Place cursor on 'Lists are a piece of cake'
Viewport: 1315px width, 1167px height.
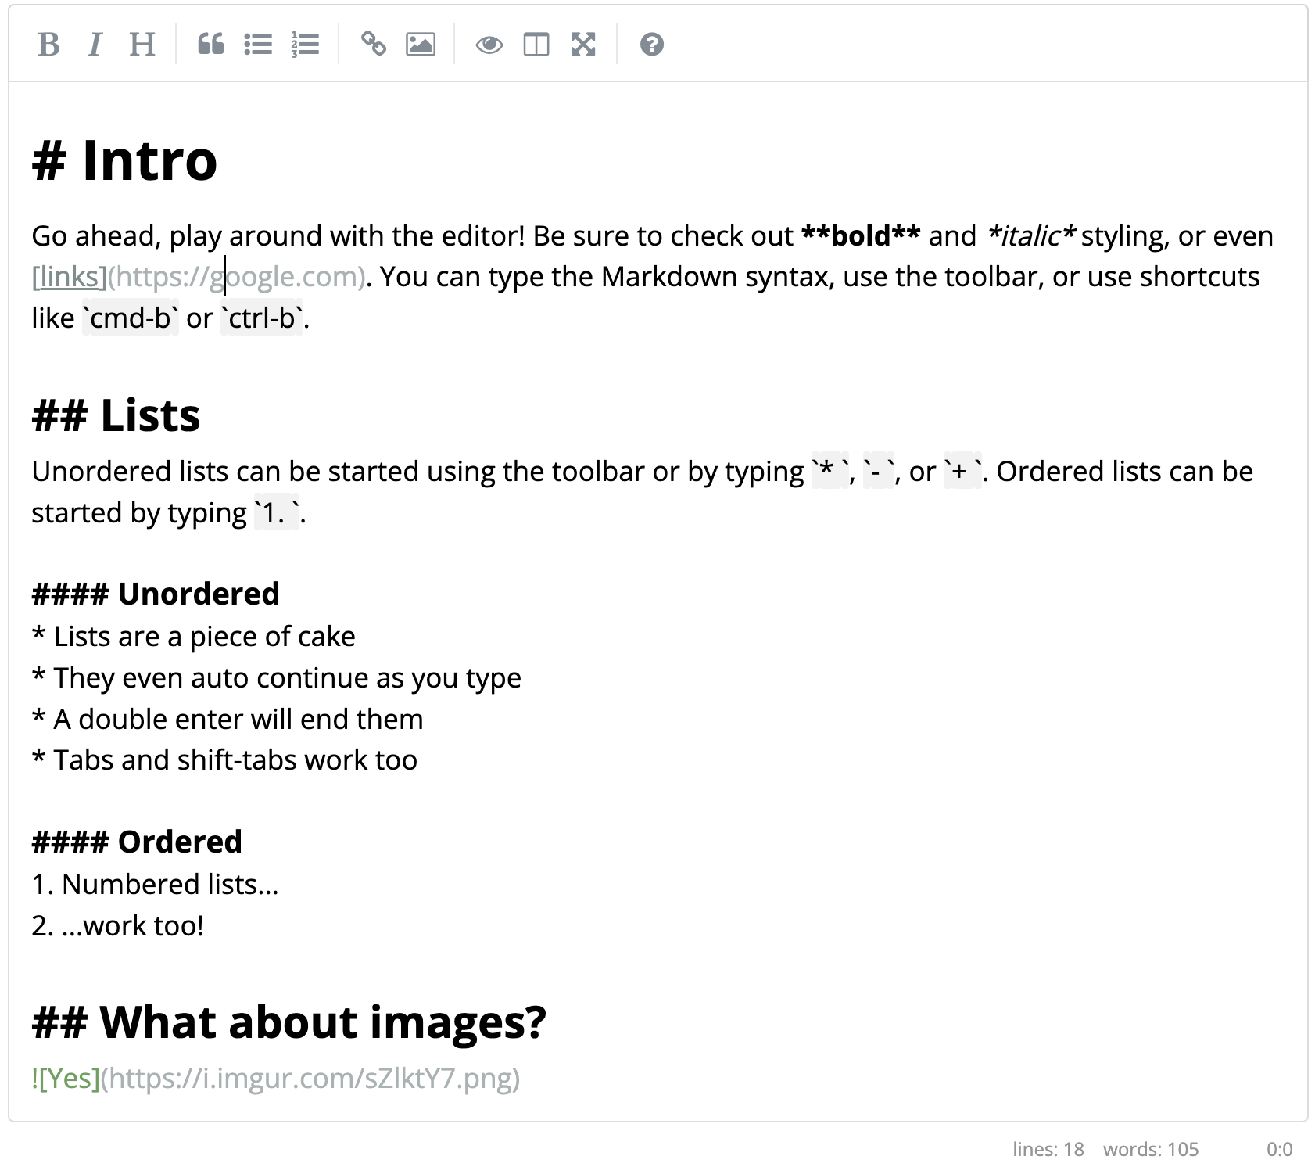pyautogui.click(x=203, y=637)
